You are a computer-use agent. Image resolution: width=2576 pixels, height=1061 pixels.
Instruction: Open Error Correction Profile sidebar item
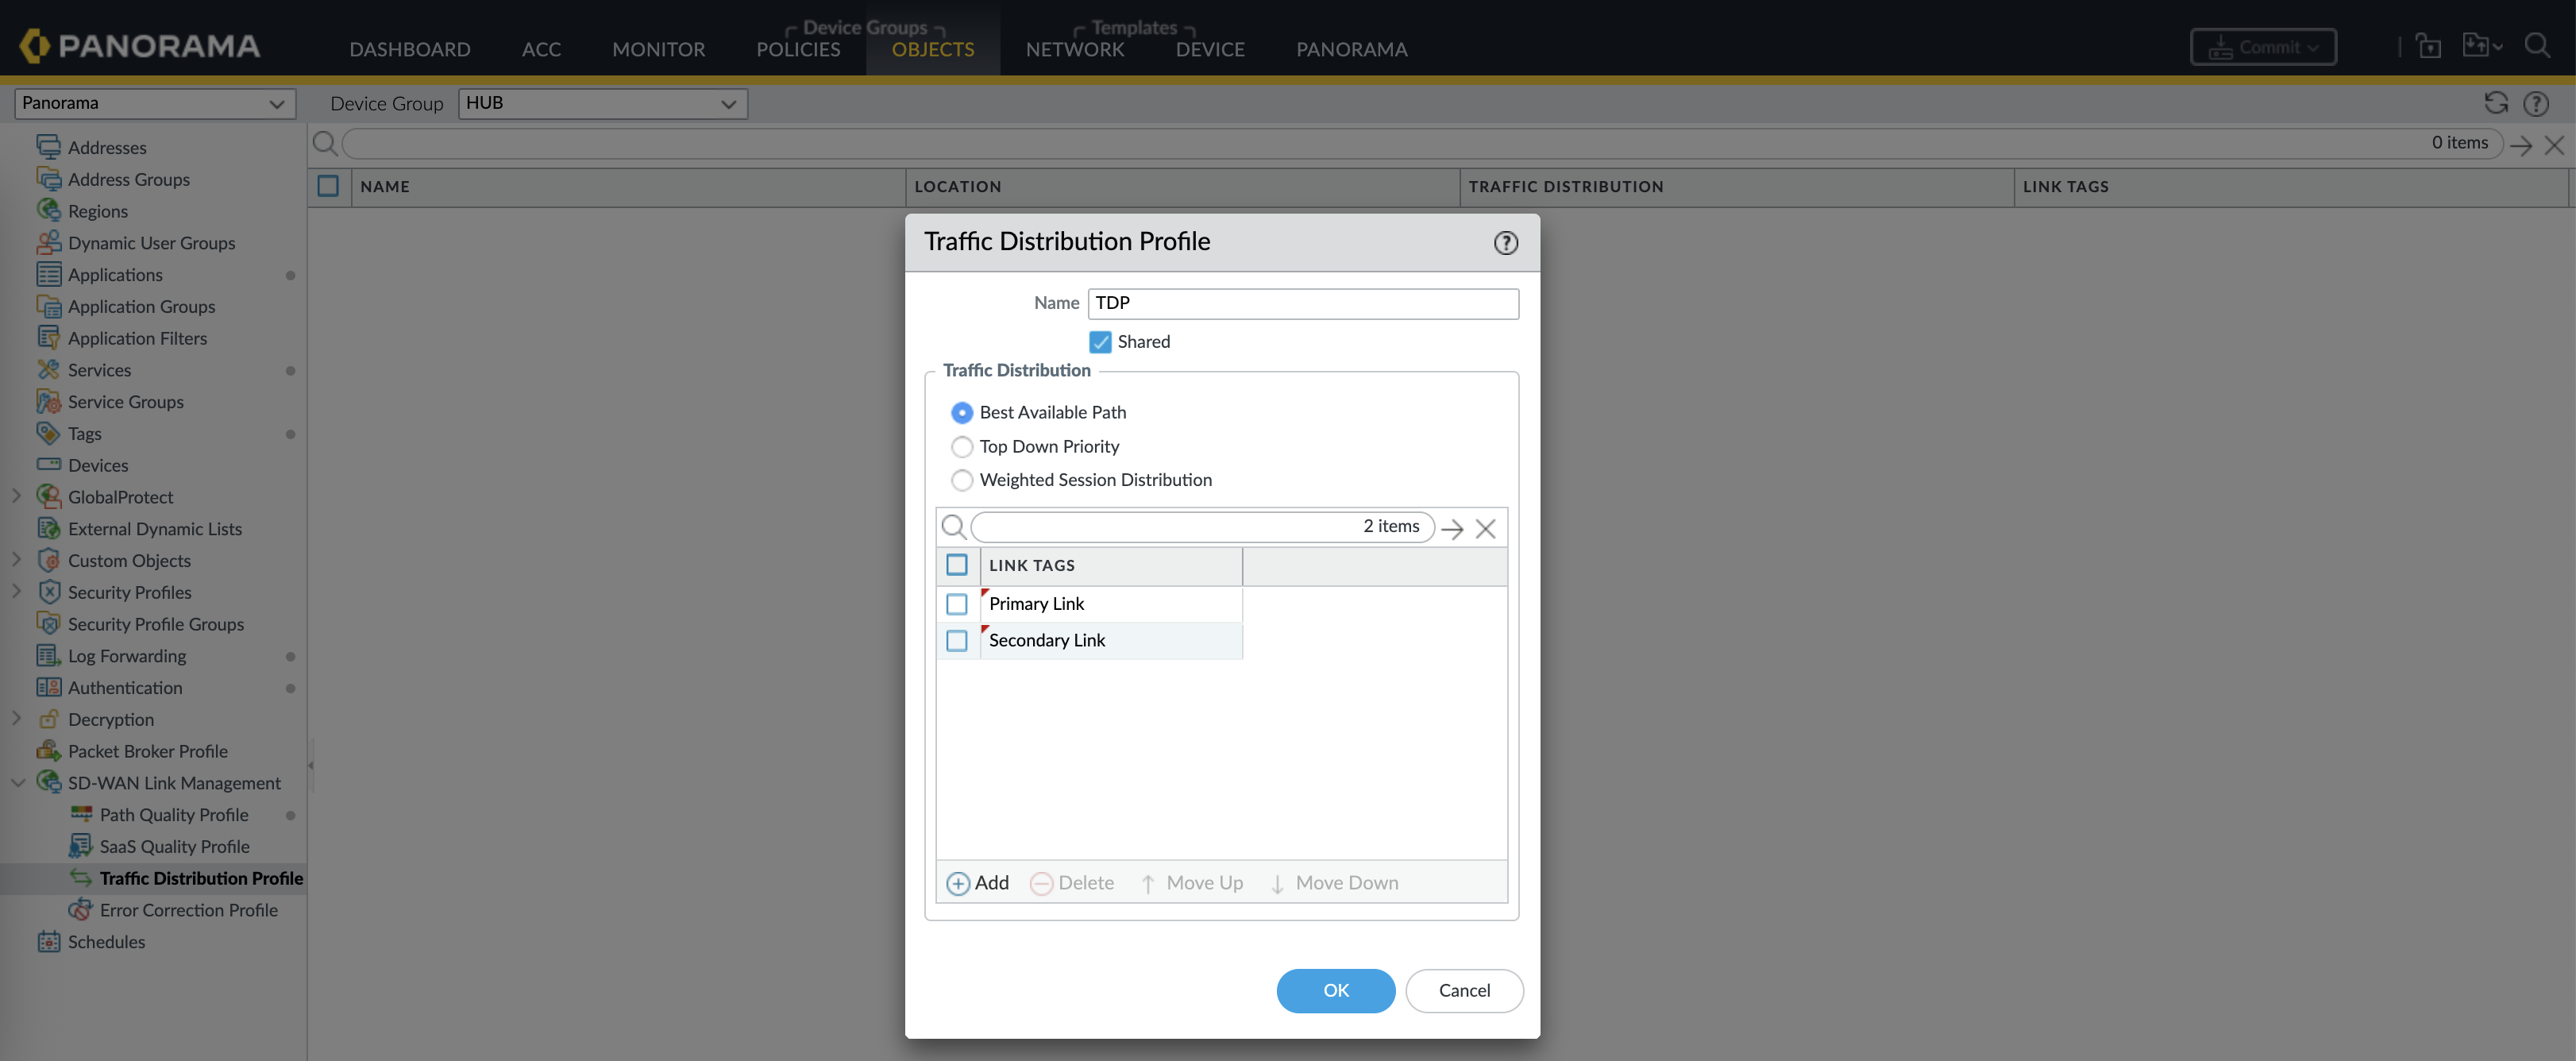click(188, 910)
